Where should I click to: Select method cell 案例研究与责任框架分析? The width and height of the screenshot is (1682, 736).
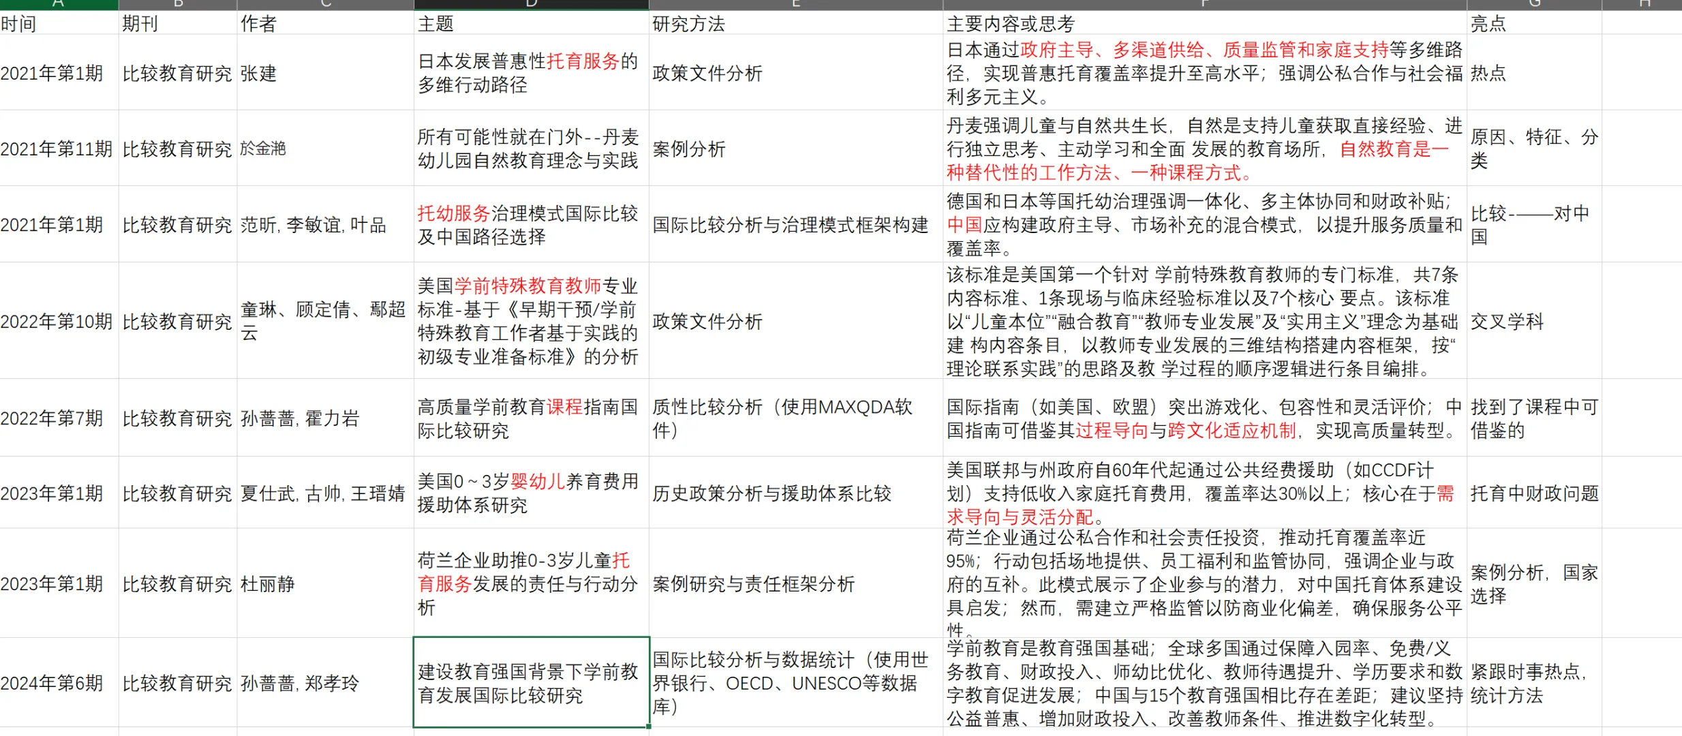795,583
